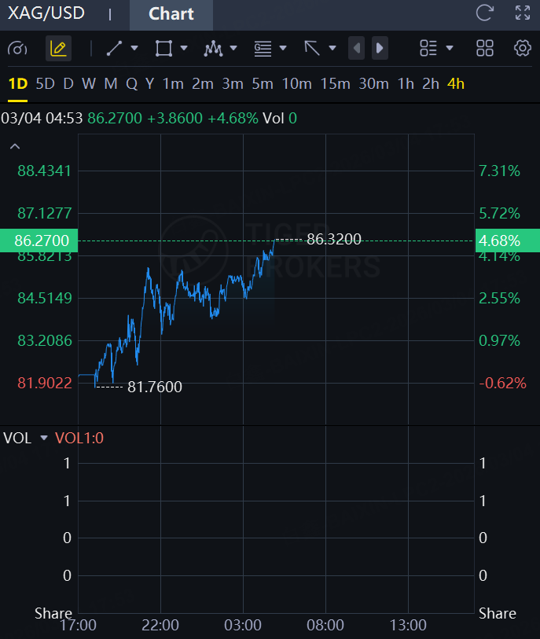Switch to the 5D timeframe
540x639 pixels.
point(46,84)
